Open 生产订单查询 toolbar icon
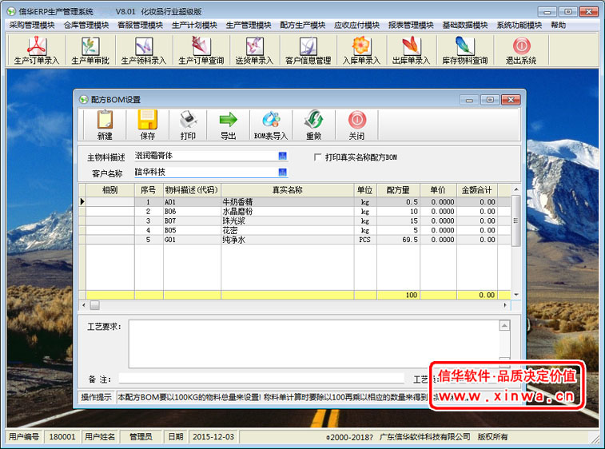 201,50
